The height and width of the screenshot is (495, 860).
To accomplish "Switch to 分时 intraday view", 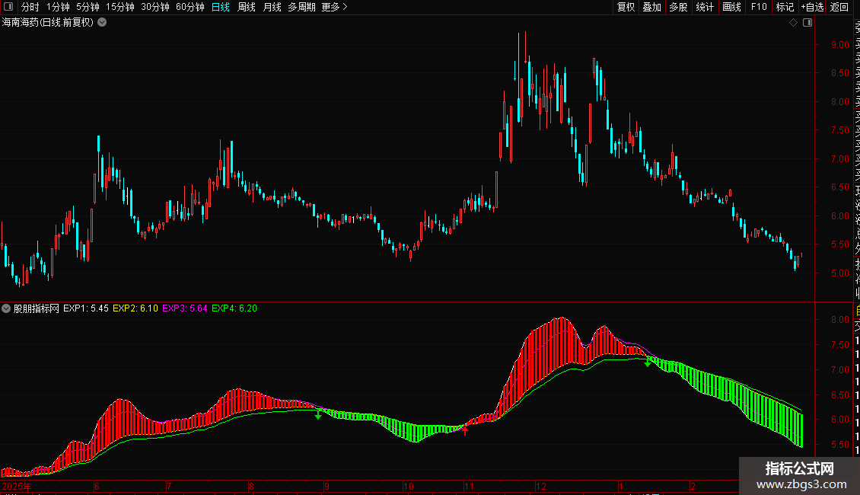I will coord(30,7).
